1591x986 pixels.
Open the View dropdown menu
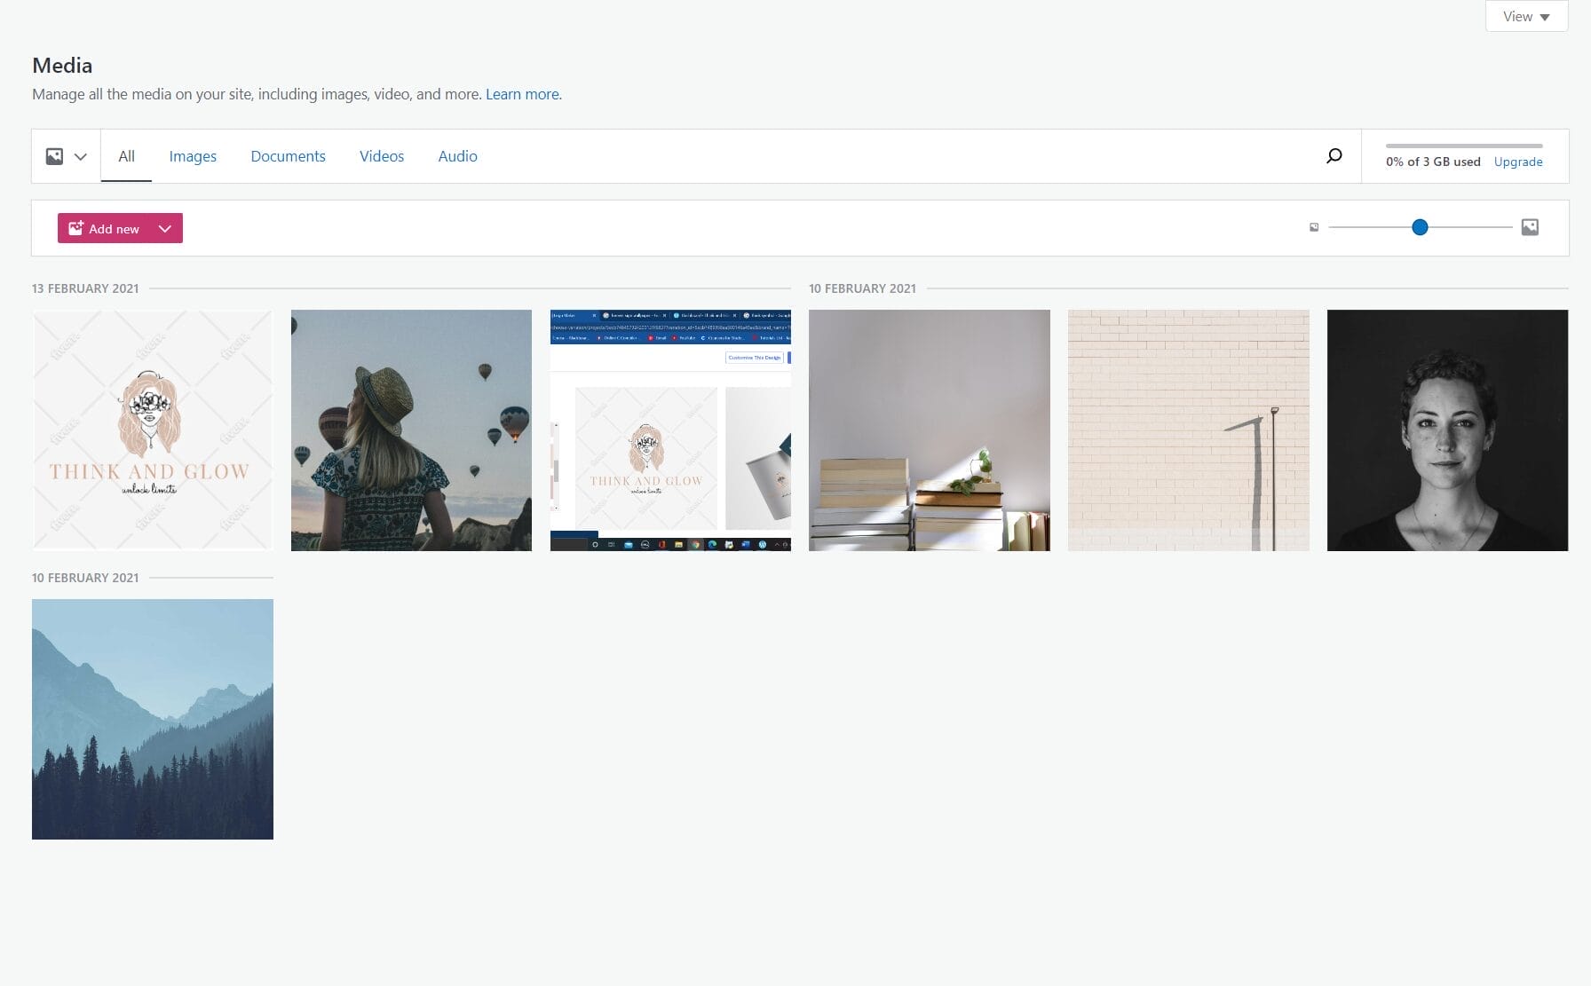coord(1526,17)
